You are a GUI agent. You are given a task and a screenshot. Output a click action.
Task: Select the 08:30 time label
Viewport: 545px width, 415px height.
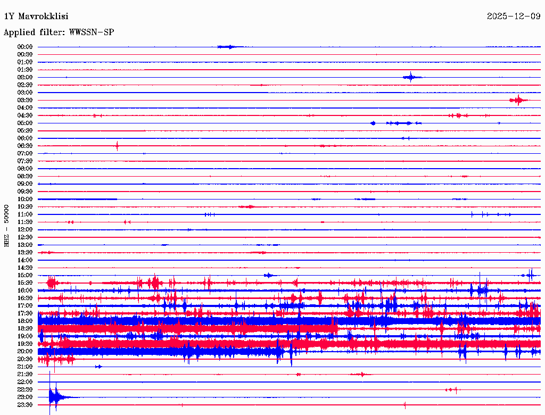[x=25, y=177]
